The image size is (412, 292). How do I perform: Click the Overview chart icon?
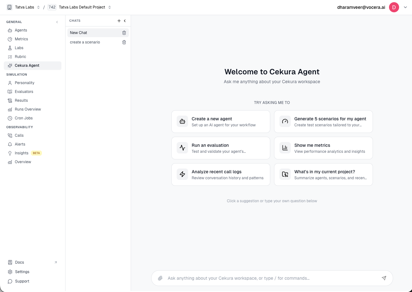point(10,162)
